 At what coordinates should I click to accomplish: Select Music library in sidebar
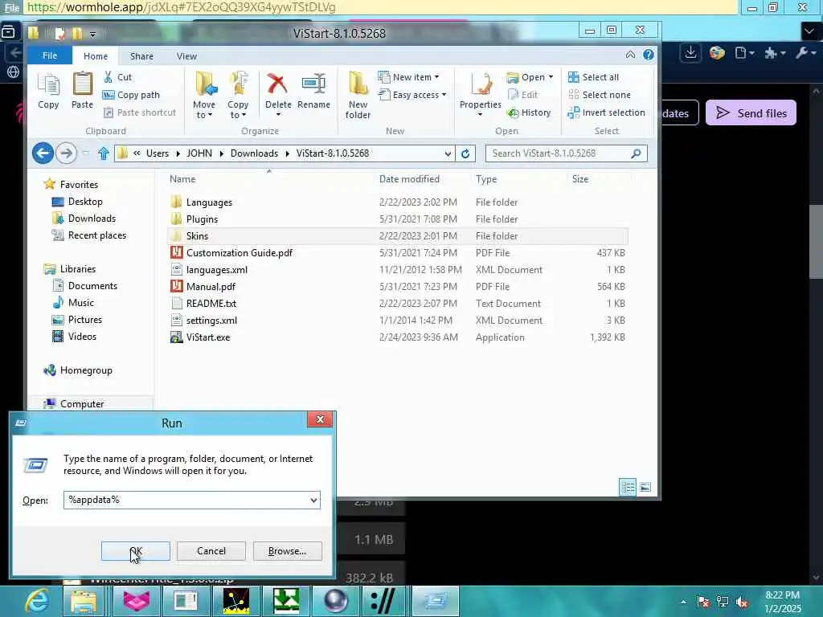(73, 303)
